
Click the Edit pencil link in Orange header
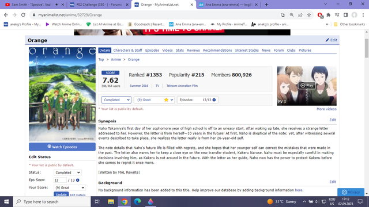click(332, 40)
